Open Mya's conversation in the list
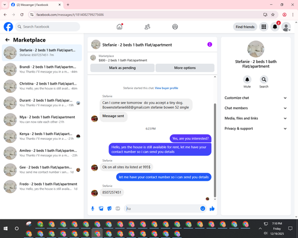 pos(42,120)
